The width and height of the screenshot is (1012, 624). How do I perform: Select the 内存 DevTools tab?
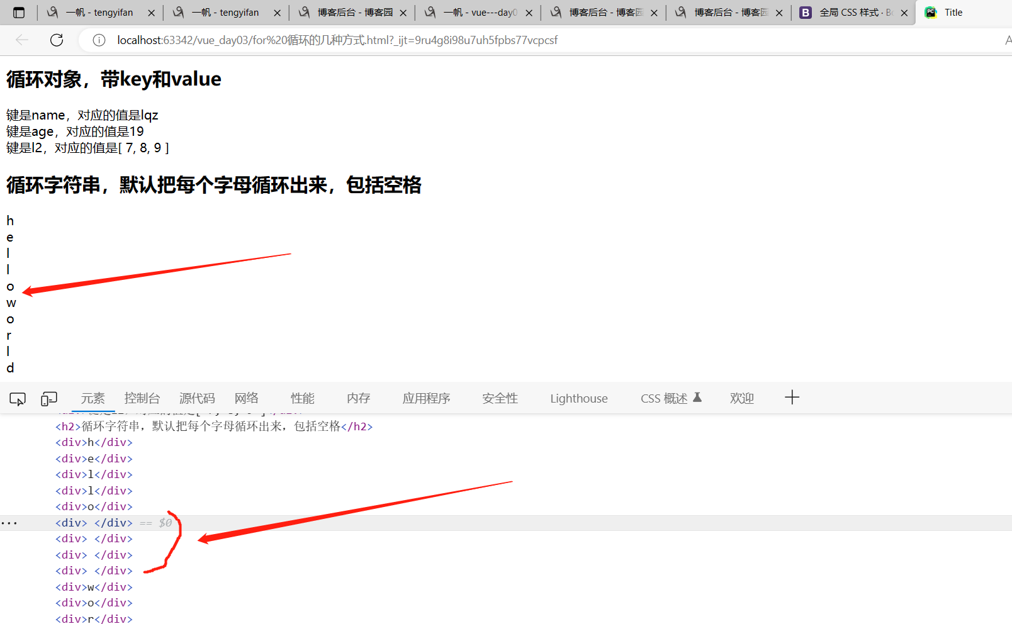[x=359, y=398]
